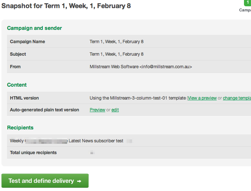
Task: Click the Weekly Latest News subscriber list row
Action: 66,141
